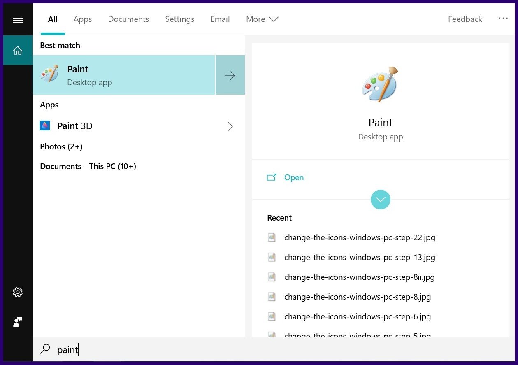This screenshot has height=365, width=518.
Task: Click the account feedback person icon
Action: tap(18, 322)
